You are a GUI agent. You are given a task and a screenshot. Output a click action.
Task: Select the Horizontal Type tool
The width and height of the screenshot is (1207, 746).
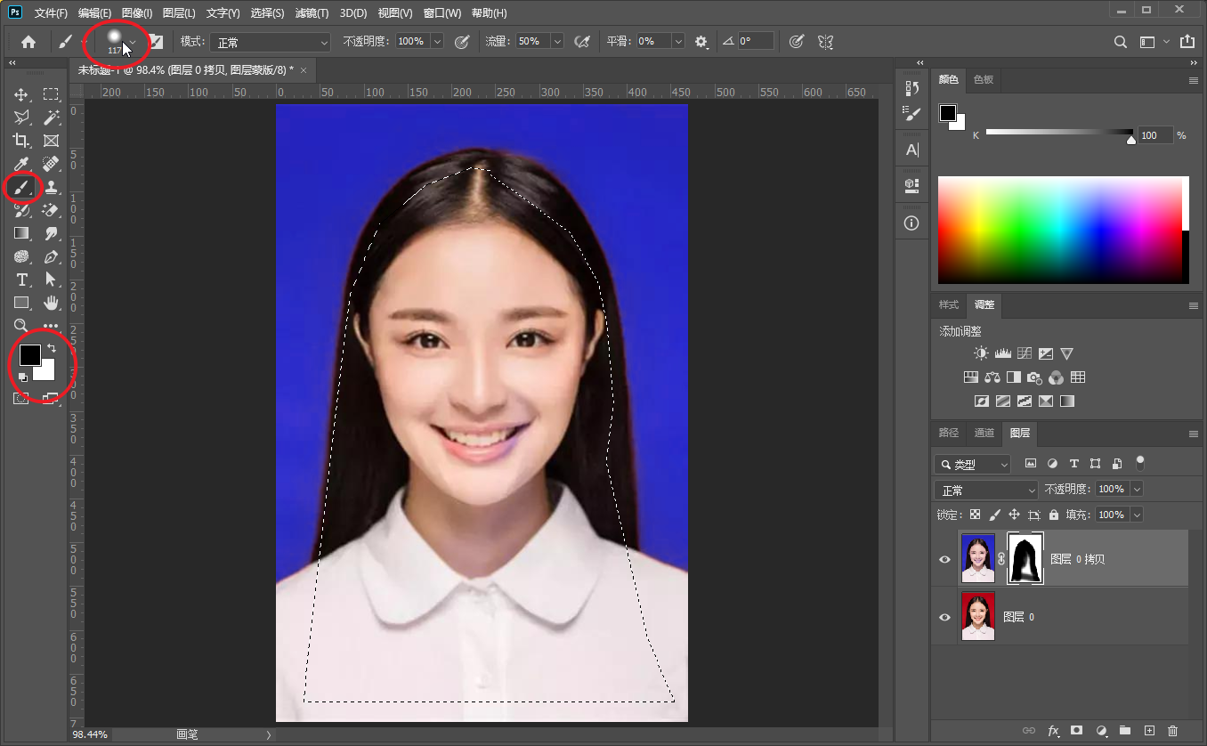(21, 280)
